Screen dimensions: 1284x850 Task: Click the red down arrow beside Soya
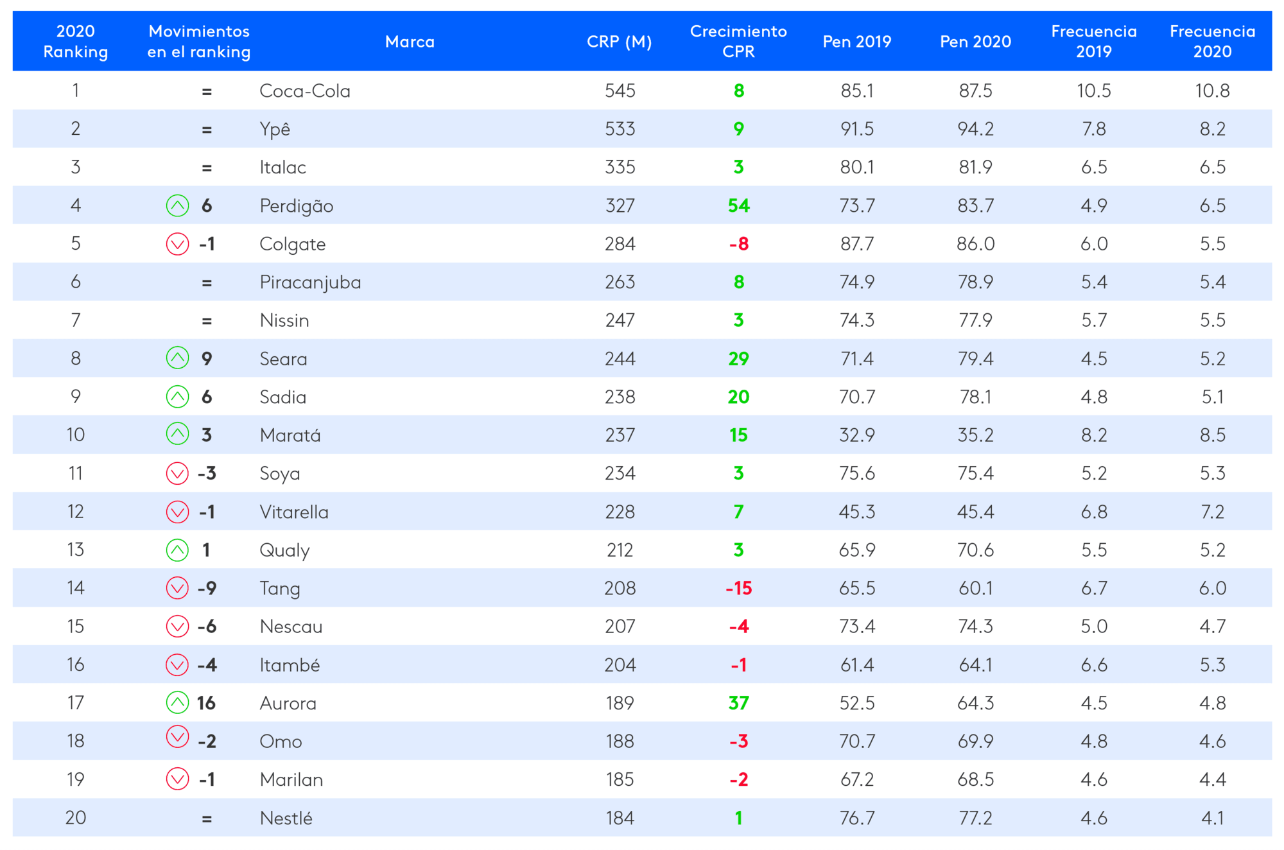click(x=177, y=473)
